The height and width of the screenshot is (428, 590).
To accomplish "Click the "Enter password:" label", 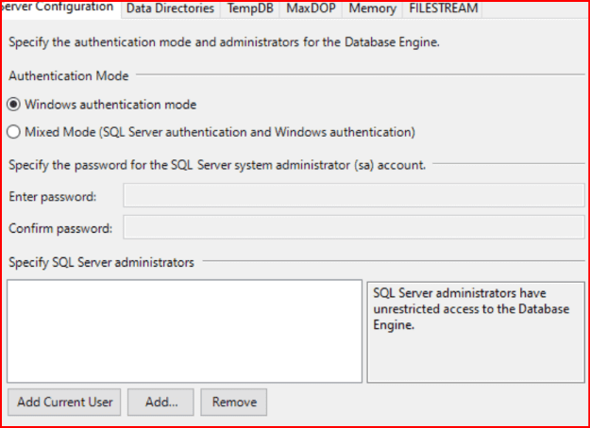I will [x=53, y=197].
